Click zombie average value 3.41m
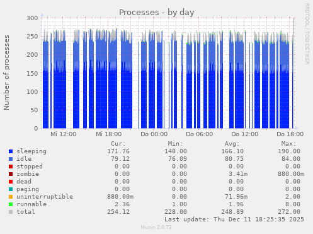Screen dimensions: 313x234 pos(238,174)
